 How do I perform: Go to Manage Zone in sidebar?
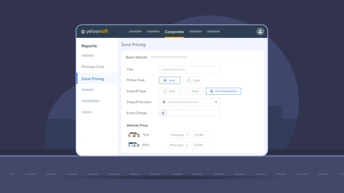93,67
